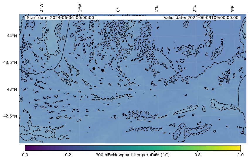Viewport: 249px width, 163px height.
Task: Select the 1°W longitude tick label
Action: pos(80,8)
